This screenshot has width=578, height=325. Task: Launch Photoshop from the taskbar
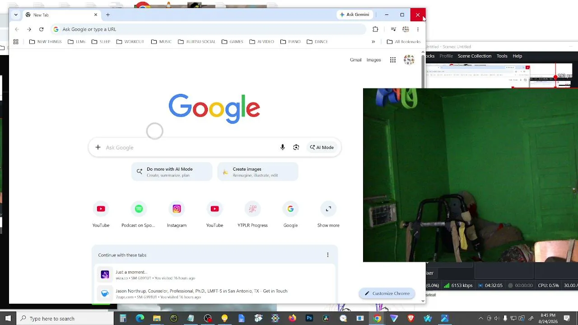(x=309, y=319)
